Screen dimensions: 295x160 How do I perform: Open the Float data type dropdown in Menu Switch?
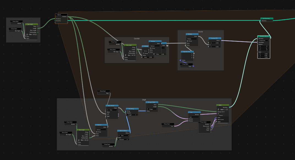tap(112, 110)
